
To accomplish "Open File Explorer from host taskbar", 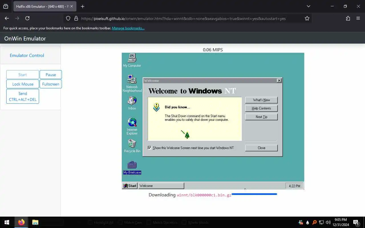I will point(35,222).
